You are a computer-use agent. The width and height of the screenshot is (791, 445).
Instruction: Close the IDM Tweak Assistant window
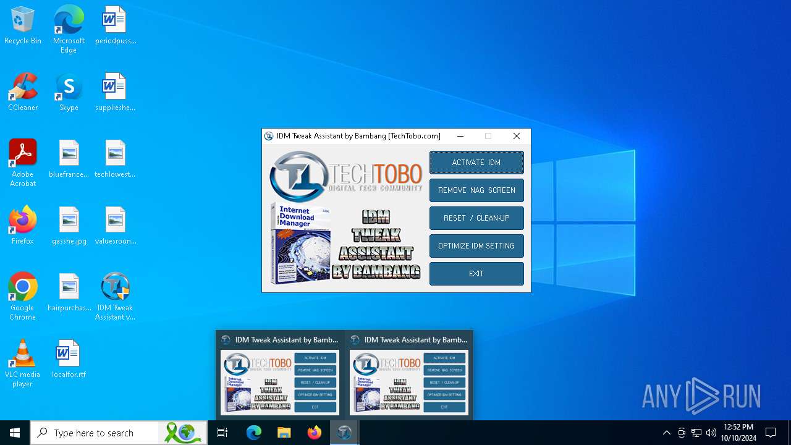[x=517, y=136]
